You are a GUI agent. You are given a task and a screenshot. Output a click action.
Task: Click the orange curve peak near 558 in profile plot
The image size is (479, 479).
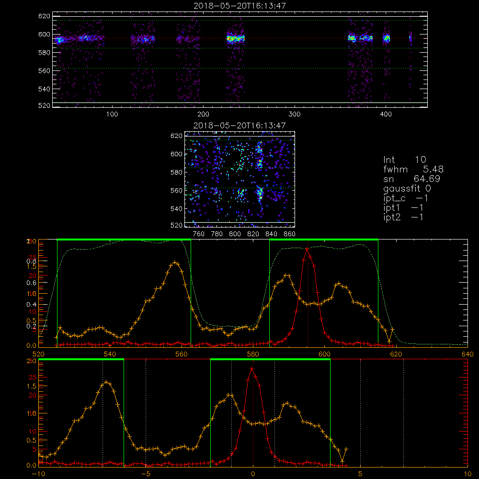(x=174, y=262)
